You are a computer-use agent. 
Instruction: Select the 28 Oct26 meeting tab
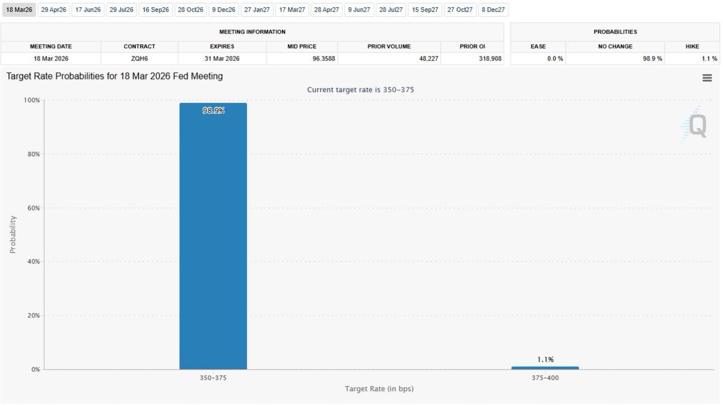point(190,10)
